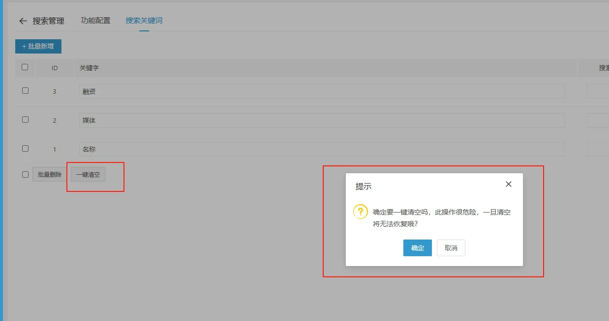Screen dimensions: 609x321
Task: Toggle the table header select-all checkbox
Action: [x=25, y=67]
